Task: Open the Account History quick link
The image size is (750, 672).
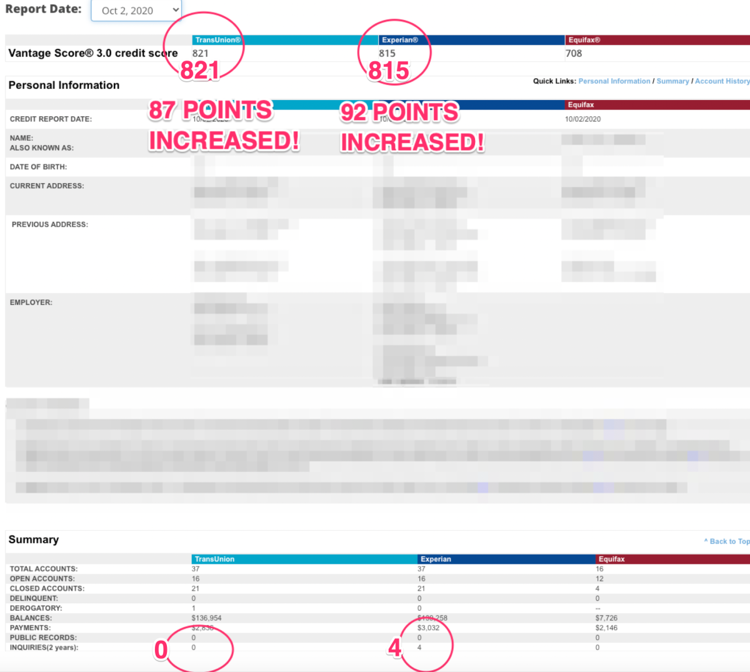Action: point(722,81)
